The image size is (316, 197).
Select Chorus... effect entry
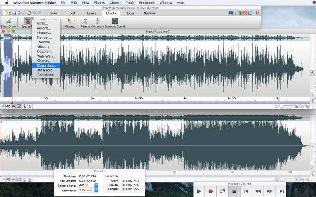pyautogui.click(x=46, y=61)
